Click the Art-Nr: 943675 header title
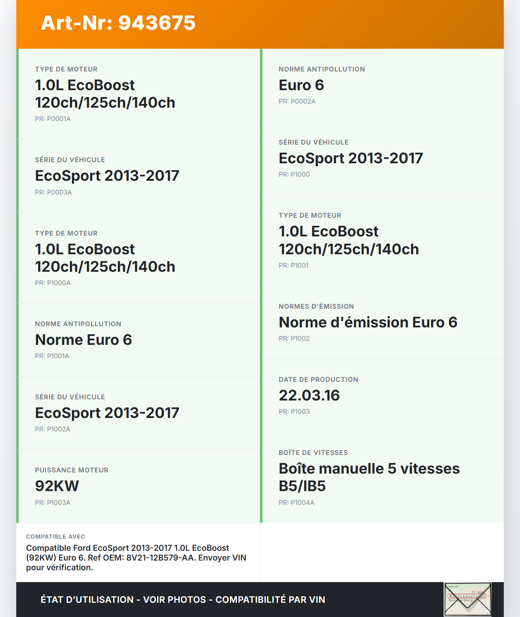The image size is (520, 617). [118, 23]
